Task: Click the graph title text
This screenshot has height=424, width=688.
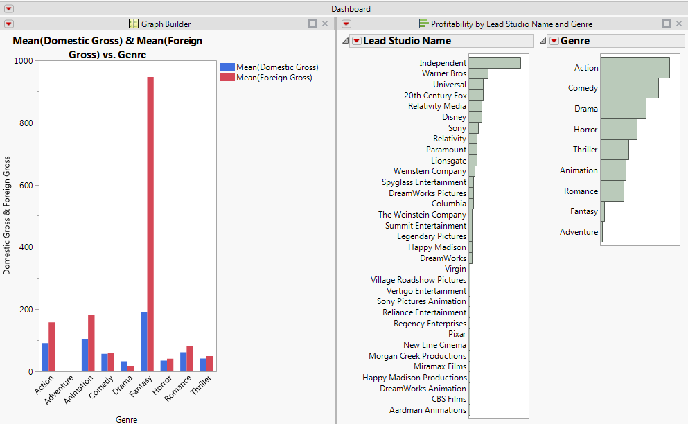Action: coord(107,47)
